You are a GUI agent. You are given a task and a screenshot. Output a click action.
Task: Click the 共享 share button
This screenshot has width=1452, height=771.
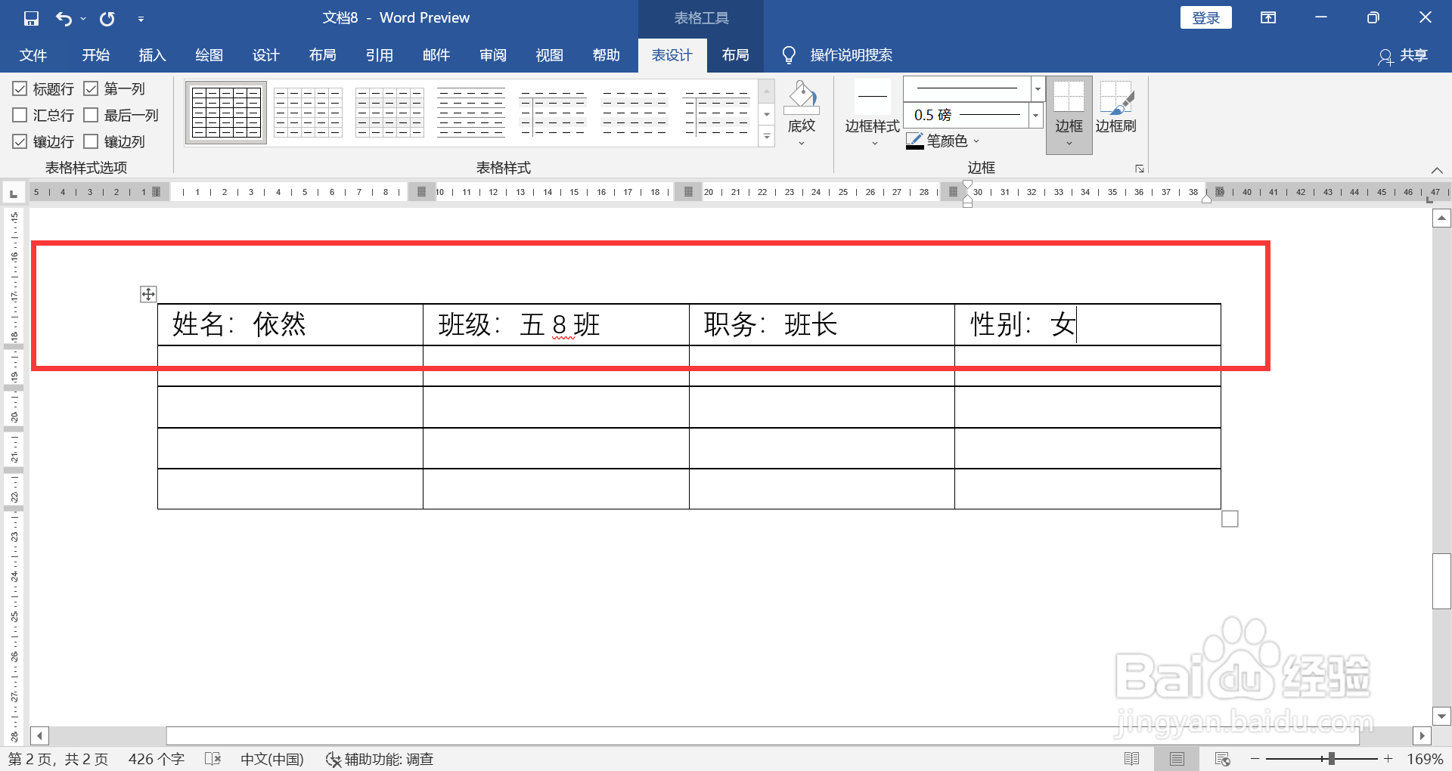tap(1404, 55)
